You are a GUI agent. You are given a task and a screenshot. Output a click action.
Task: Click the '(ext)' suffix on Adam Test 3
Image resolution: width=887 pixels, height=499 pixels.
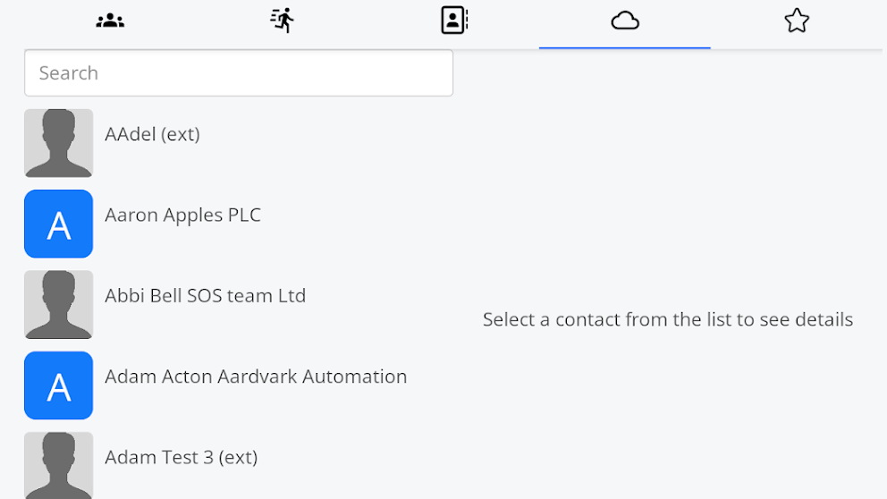pos(238,457)
